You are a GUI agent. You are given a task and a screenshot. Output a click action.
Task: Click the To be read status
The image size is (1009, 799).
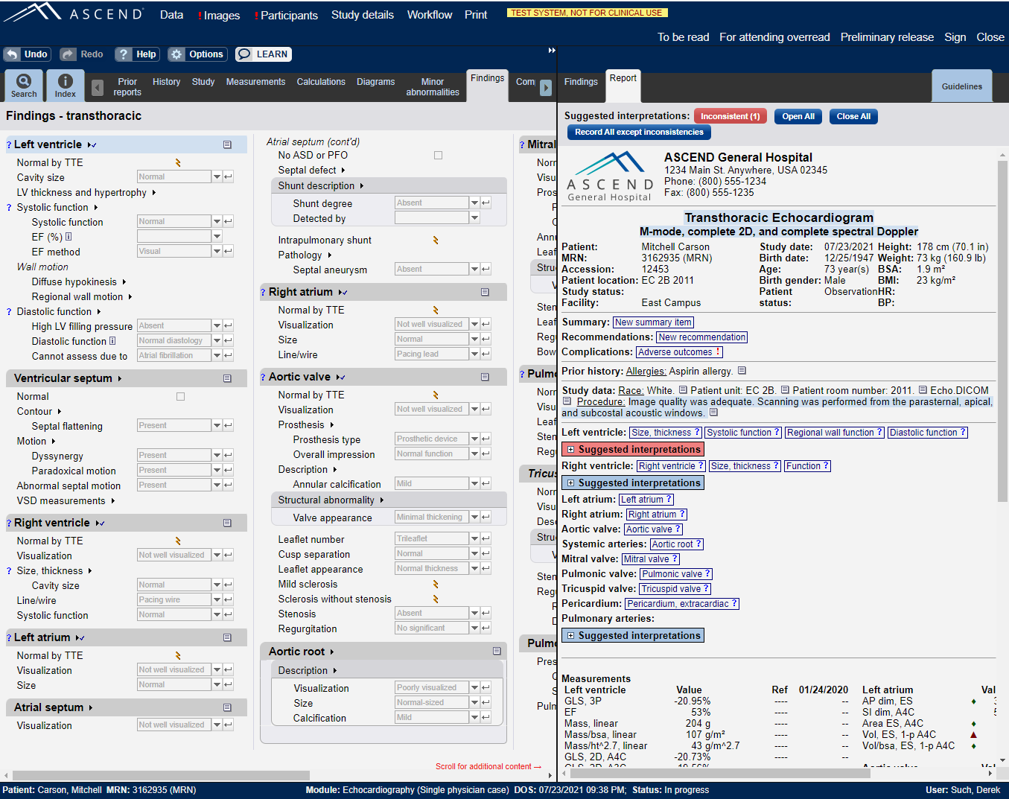pos(683,37)
